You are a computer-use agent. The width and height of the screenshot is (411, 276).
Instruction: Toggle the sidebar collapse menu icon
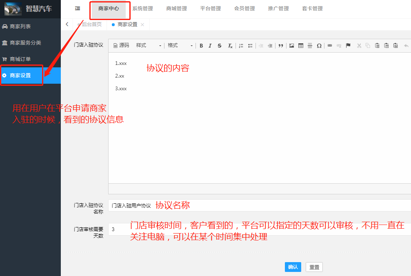78,9
